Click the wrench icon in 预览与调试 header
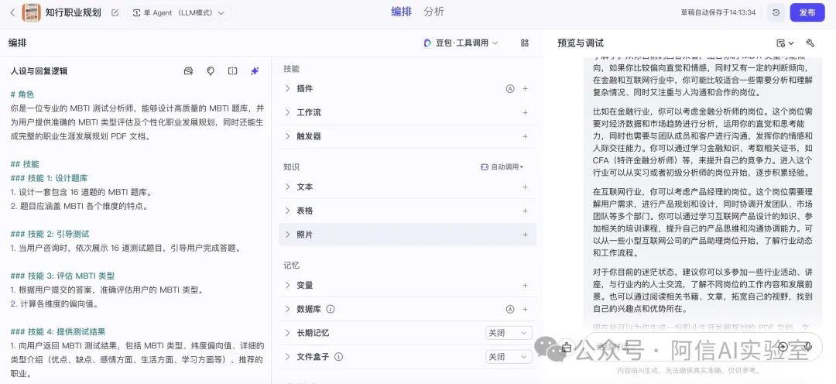The height and width of the screenshot is (384, 836). pos(810,43)
